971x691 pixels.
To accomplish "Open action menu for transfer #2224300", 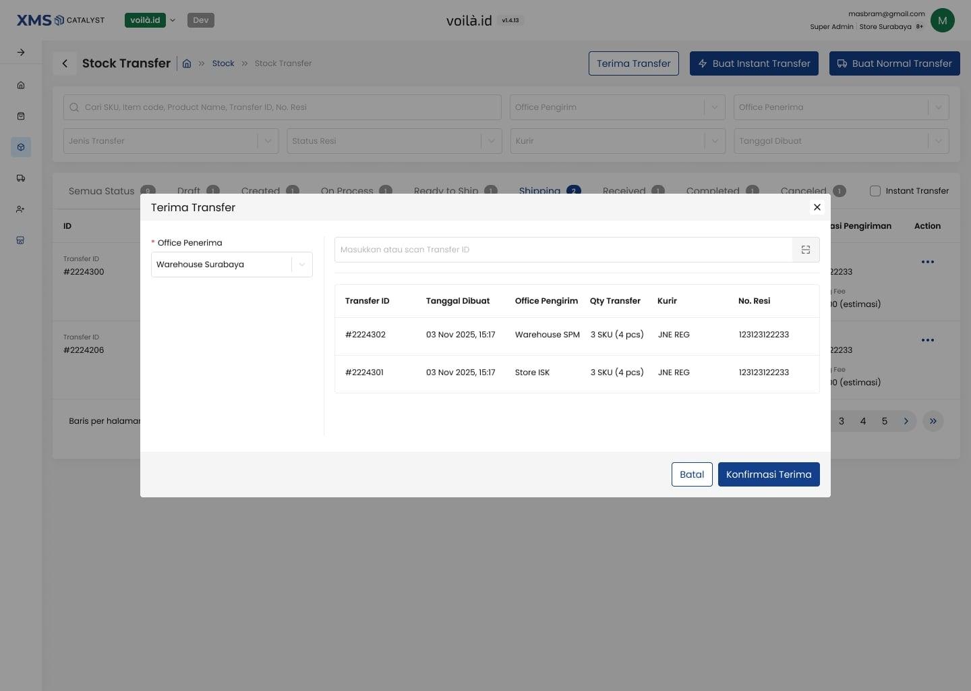I will (x=928, y=262).
